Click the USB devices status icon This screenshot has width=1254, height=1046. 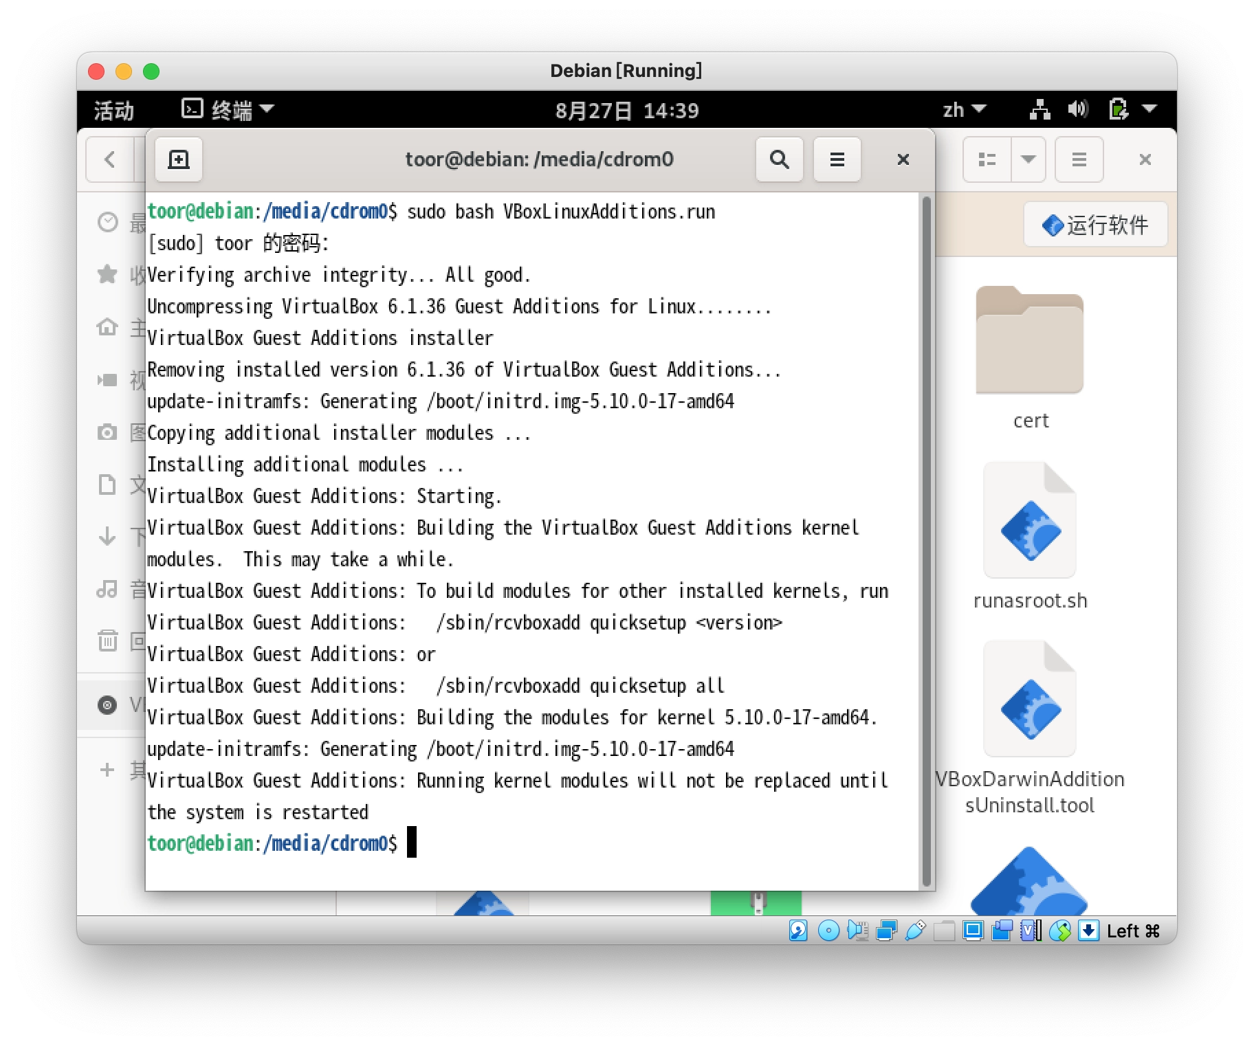pyautogui.click(x=915, y=931)
